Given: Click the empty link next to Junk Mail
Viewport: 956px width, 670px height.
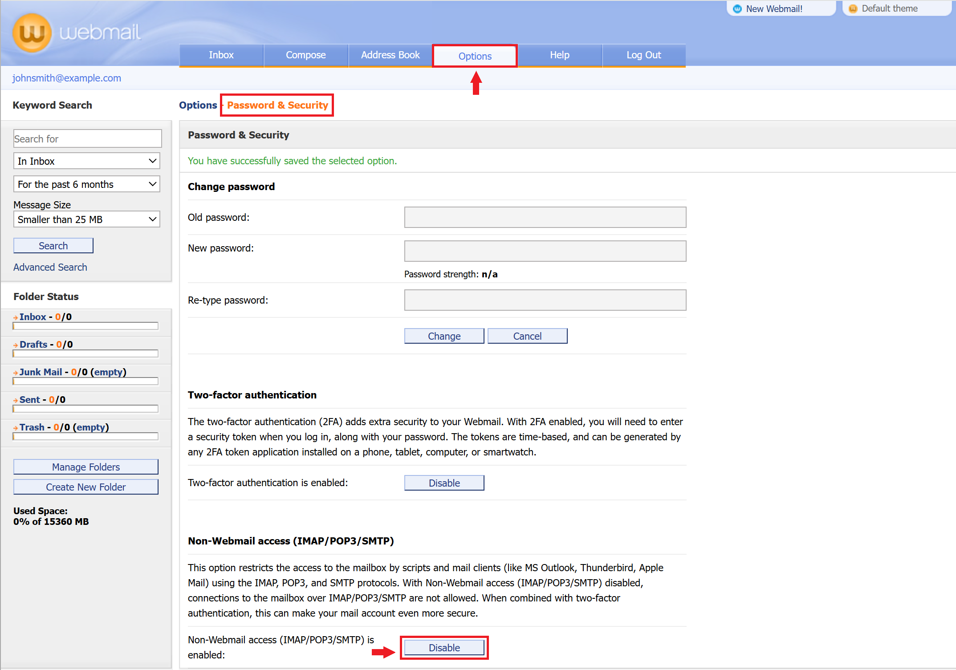Looking at the screenshot, I should click(x=108, y=372).
